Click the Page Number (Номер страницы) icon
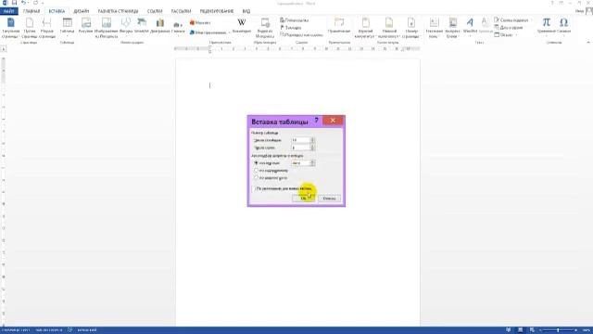The height and width of the screenshot is (334, 593). click(x=411, y=22)
